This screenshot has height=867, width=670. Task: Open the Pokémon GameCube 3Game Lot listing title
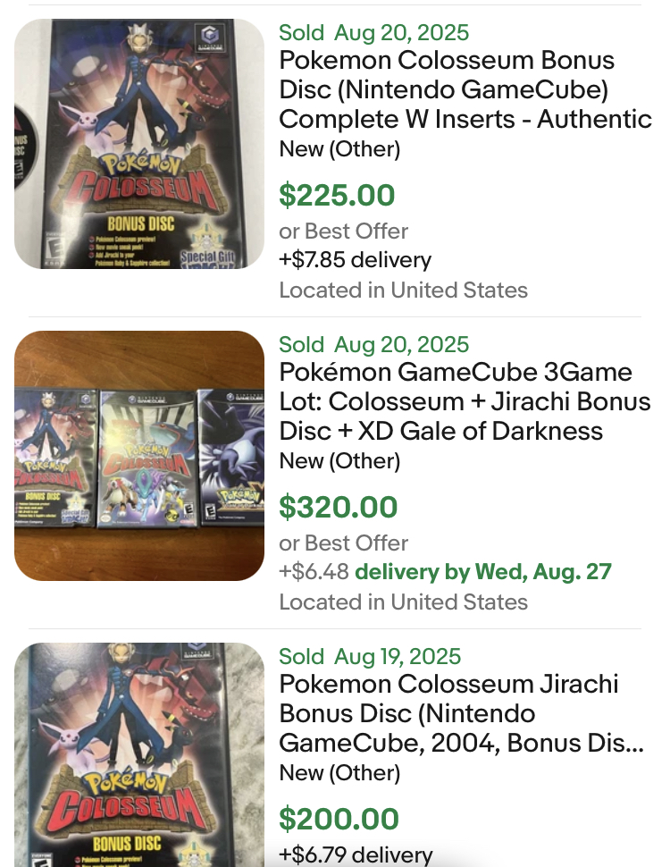pos(465,401)
